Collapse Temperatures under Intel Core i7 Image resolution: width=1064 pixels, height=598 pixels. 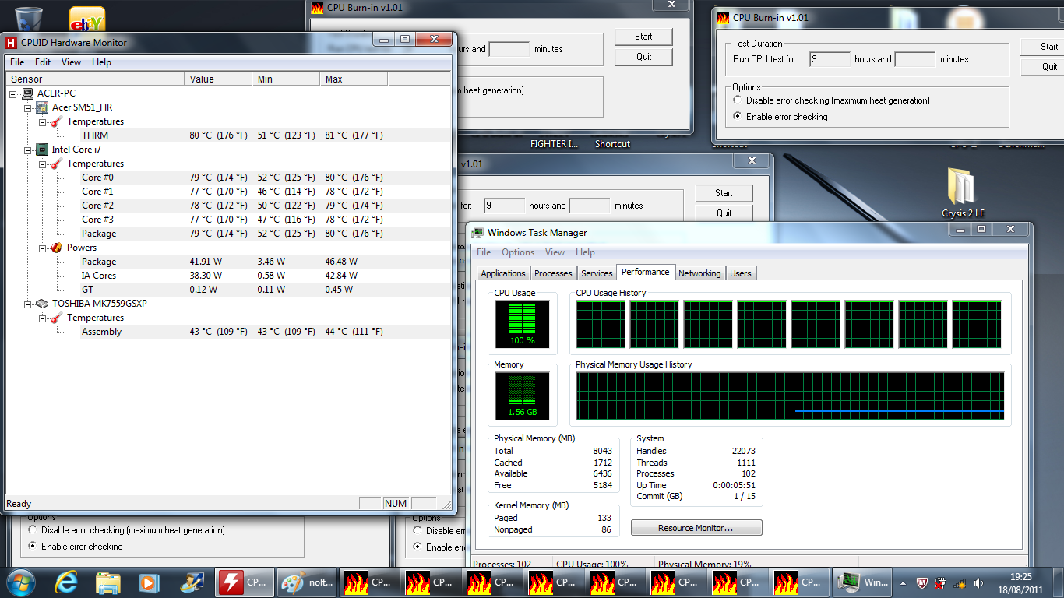tap(43, 164)
